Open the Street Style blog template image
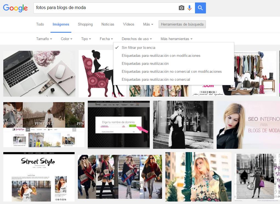This screenshot has width=280, height=204. 39,177
